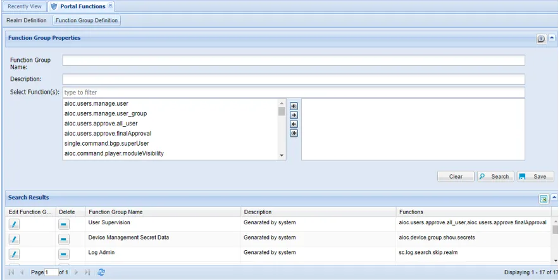
Task: Go to last page of results
Action: (x=87, y=272)
